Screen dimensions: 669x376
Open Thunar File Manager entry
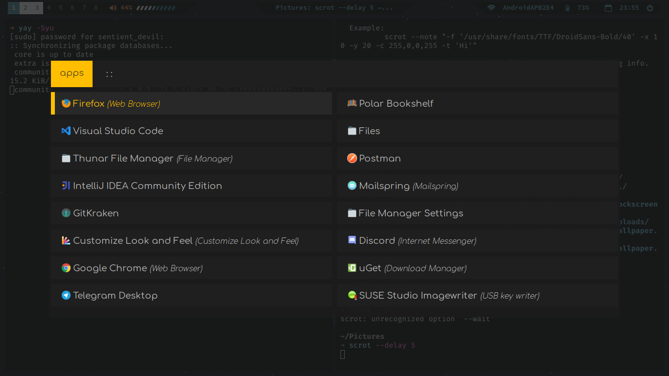(191, 158)
